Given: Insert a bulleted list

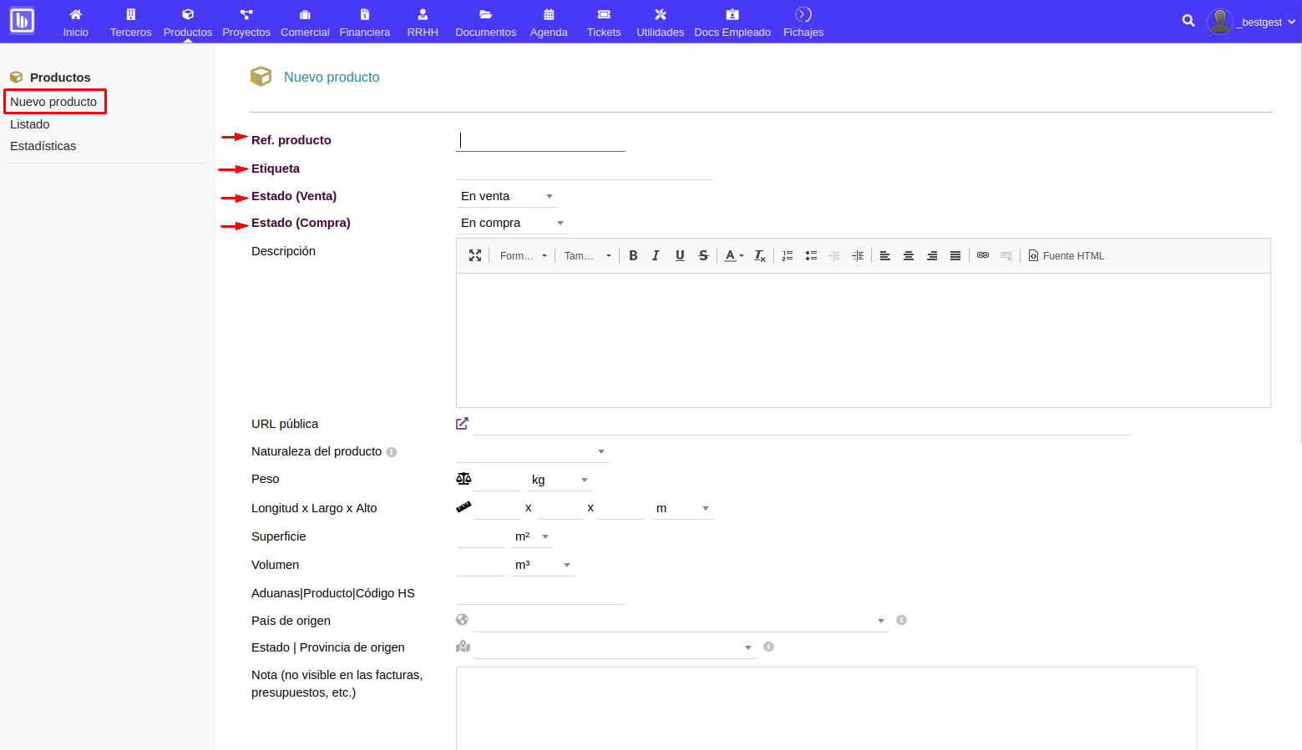Looking at the screenshot, I should coord(811,255).
